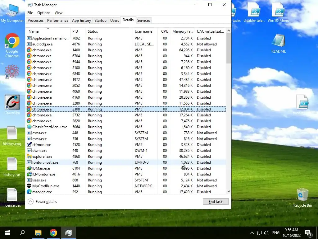Select the lsass.exe process row

click(126, 180)
